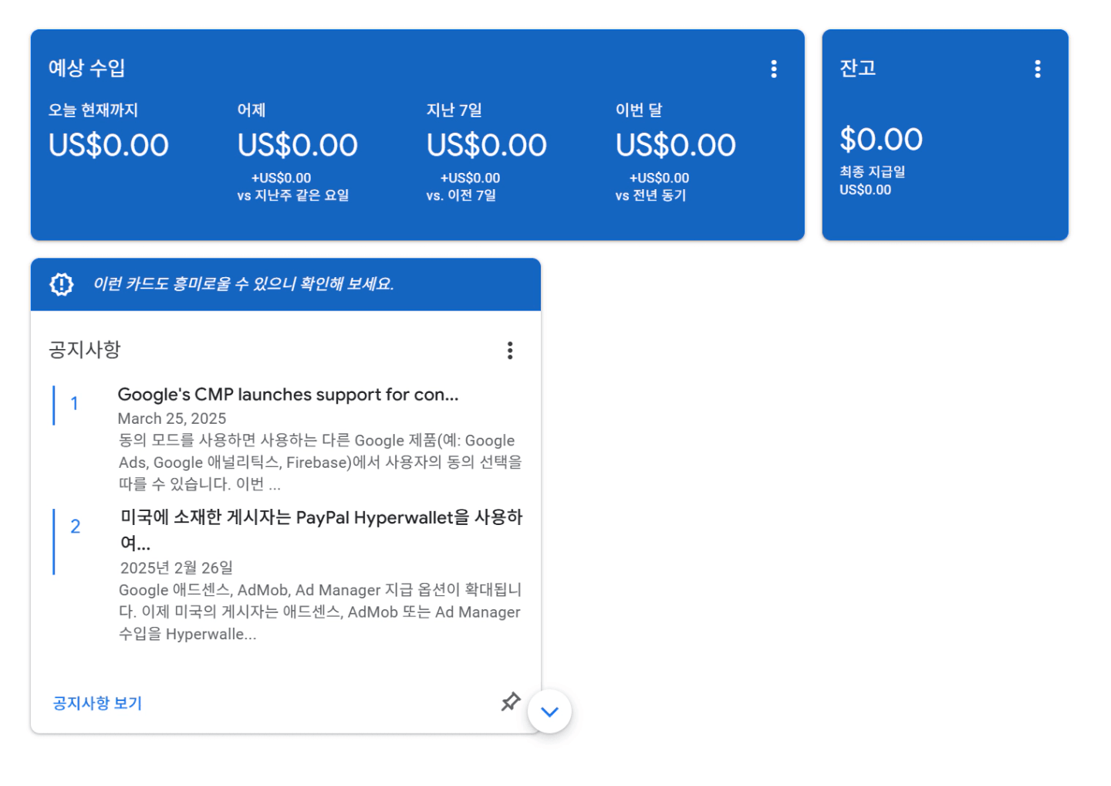Click the 예상 수입 card title
This screenshot has height=786, width=1111.
click(87, 68)
